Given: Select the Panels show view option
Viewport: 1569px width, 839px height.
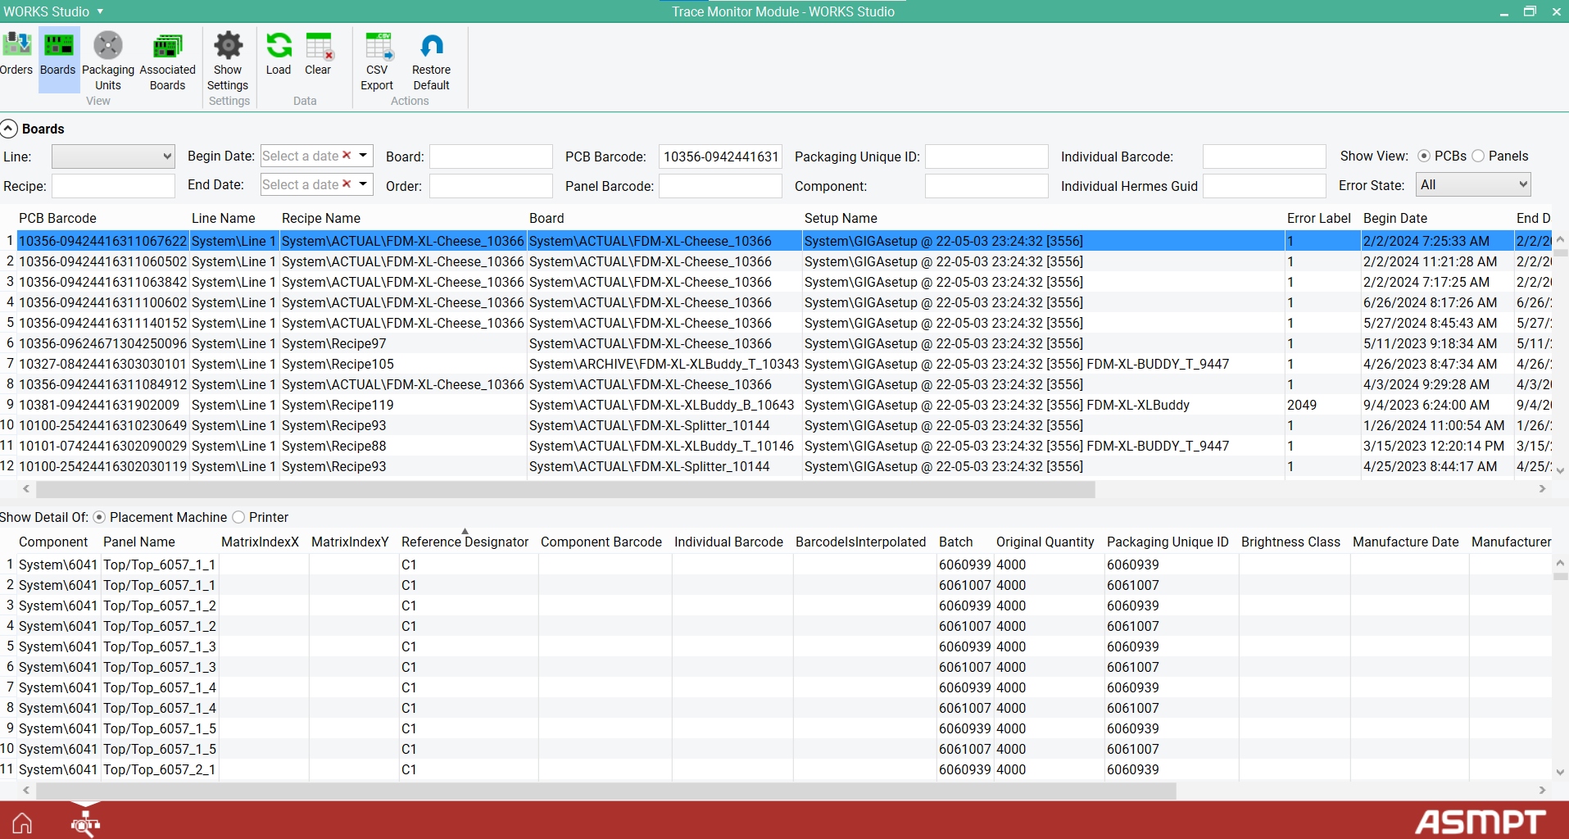Looking at the screenshot, I should [1478, 156].
